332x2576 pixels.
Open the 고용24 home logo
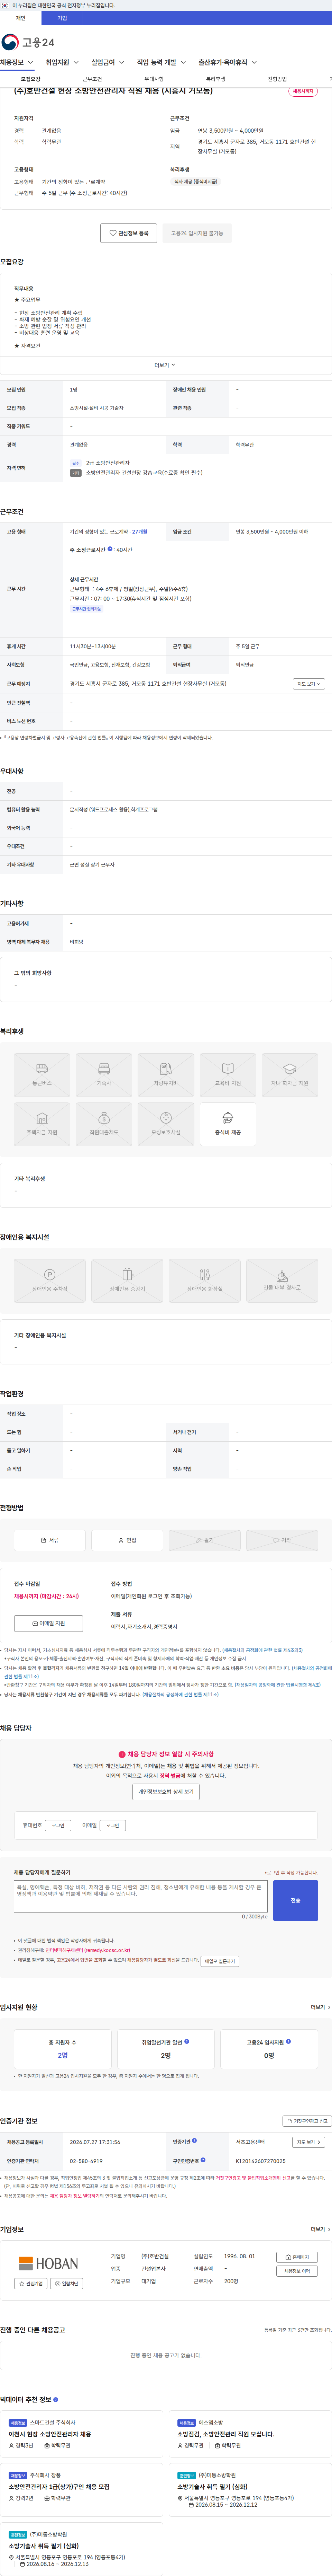28,42
